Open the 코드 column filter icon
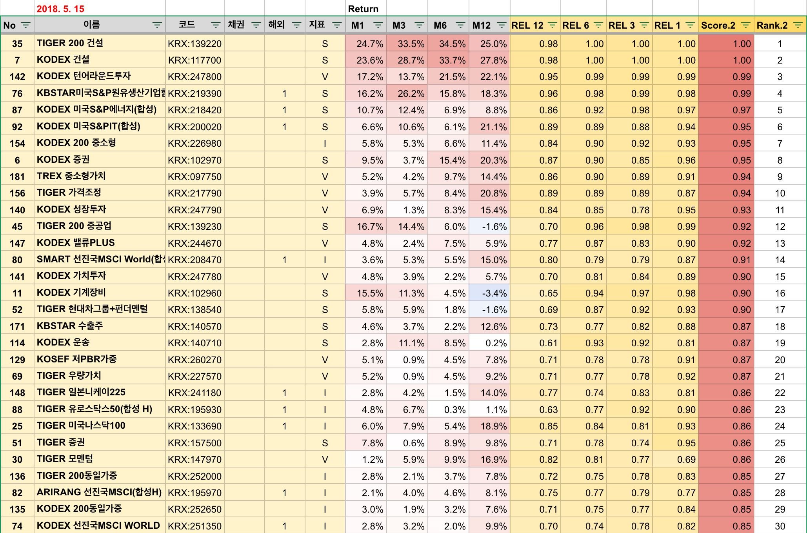Screen dimensions: 807x533 [216, 25]
